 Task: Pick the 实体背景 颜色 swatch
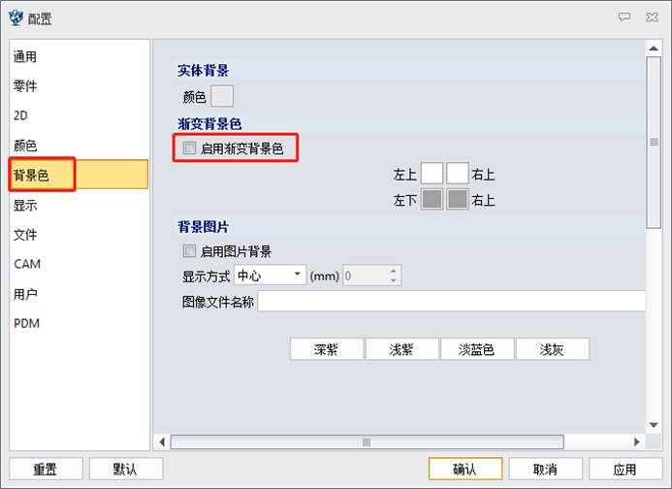(222, 96)
